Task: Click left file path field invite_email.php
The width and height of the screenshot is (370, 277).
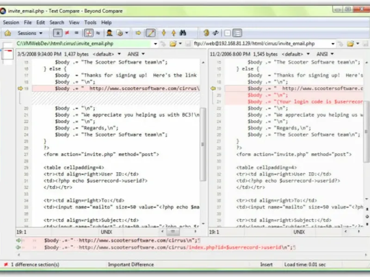Action: tap(84, 43)
